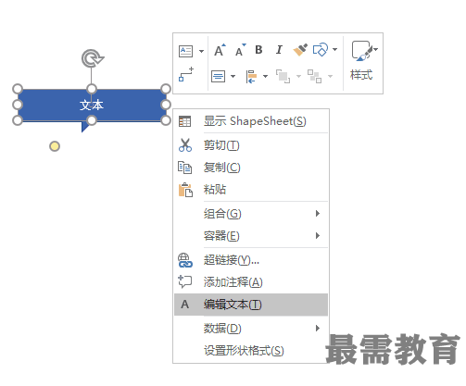The height and width of the screenshot is (386, 466).
Task: Click the Change Shape icon
Action: click(321, 50)
